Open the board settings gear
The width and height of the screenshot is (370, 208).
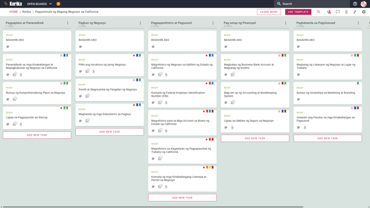tap(363, 12)
